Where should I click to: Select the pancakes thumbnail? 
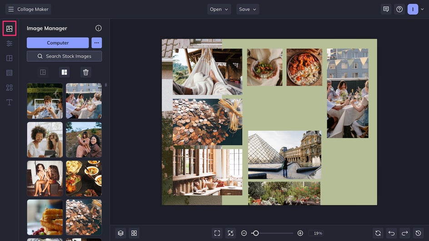[x=45, y=217]
